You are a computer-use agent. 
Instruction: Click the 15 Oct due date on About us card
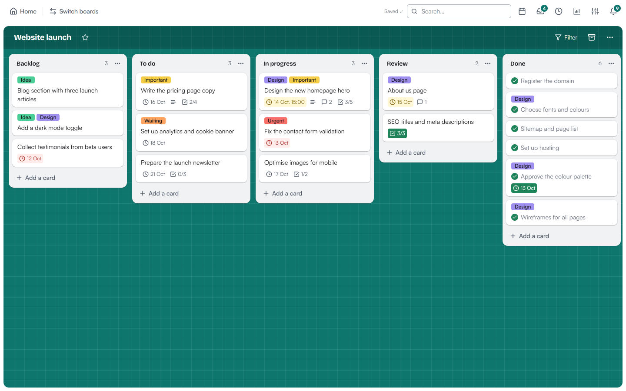pos(400,102)
